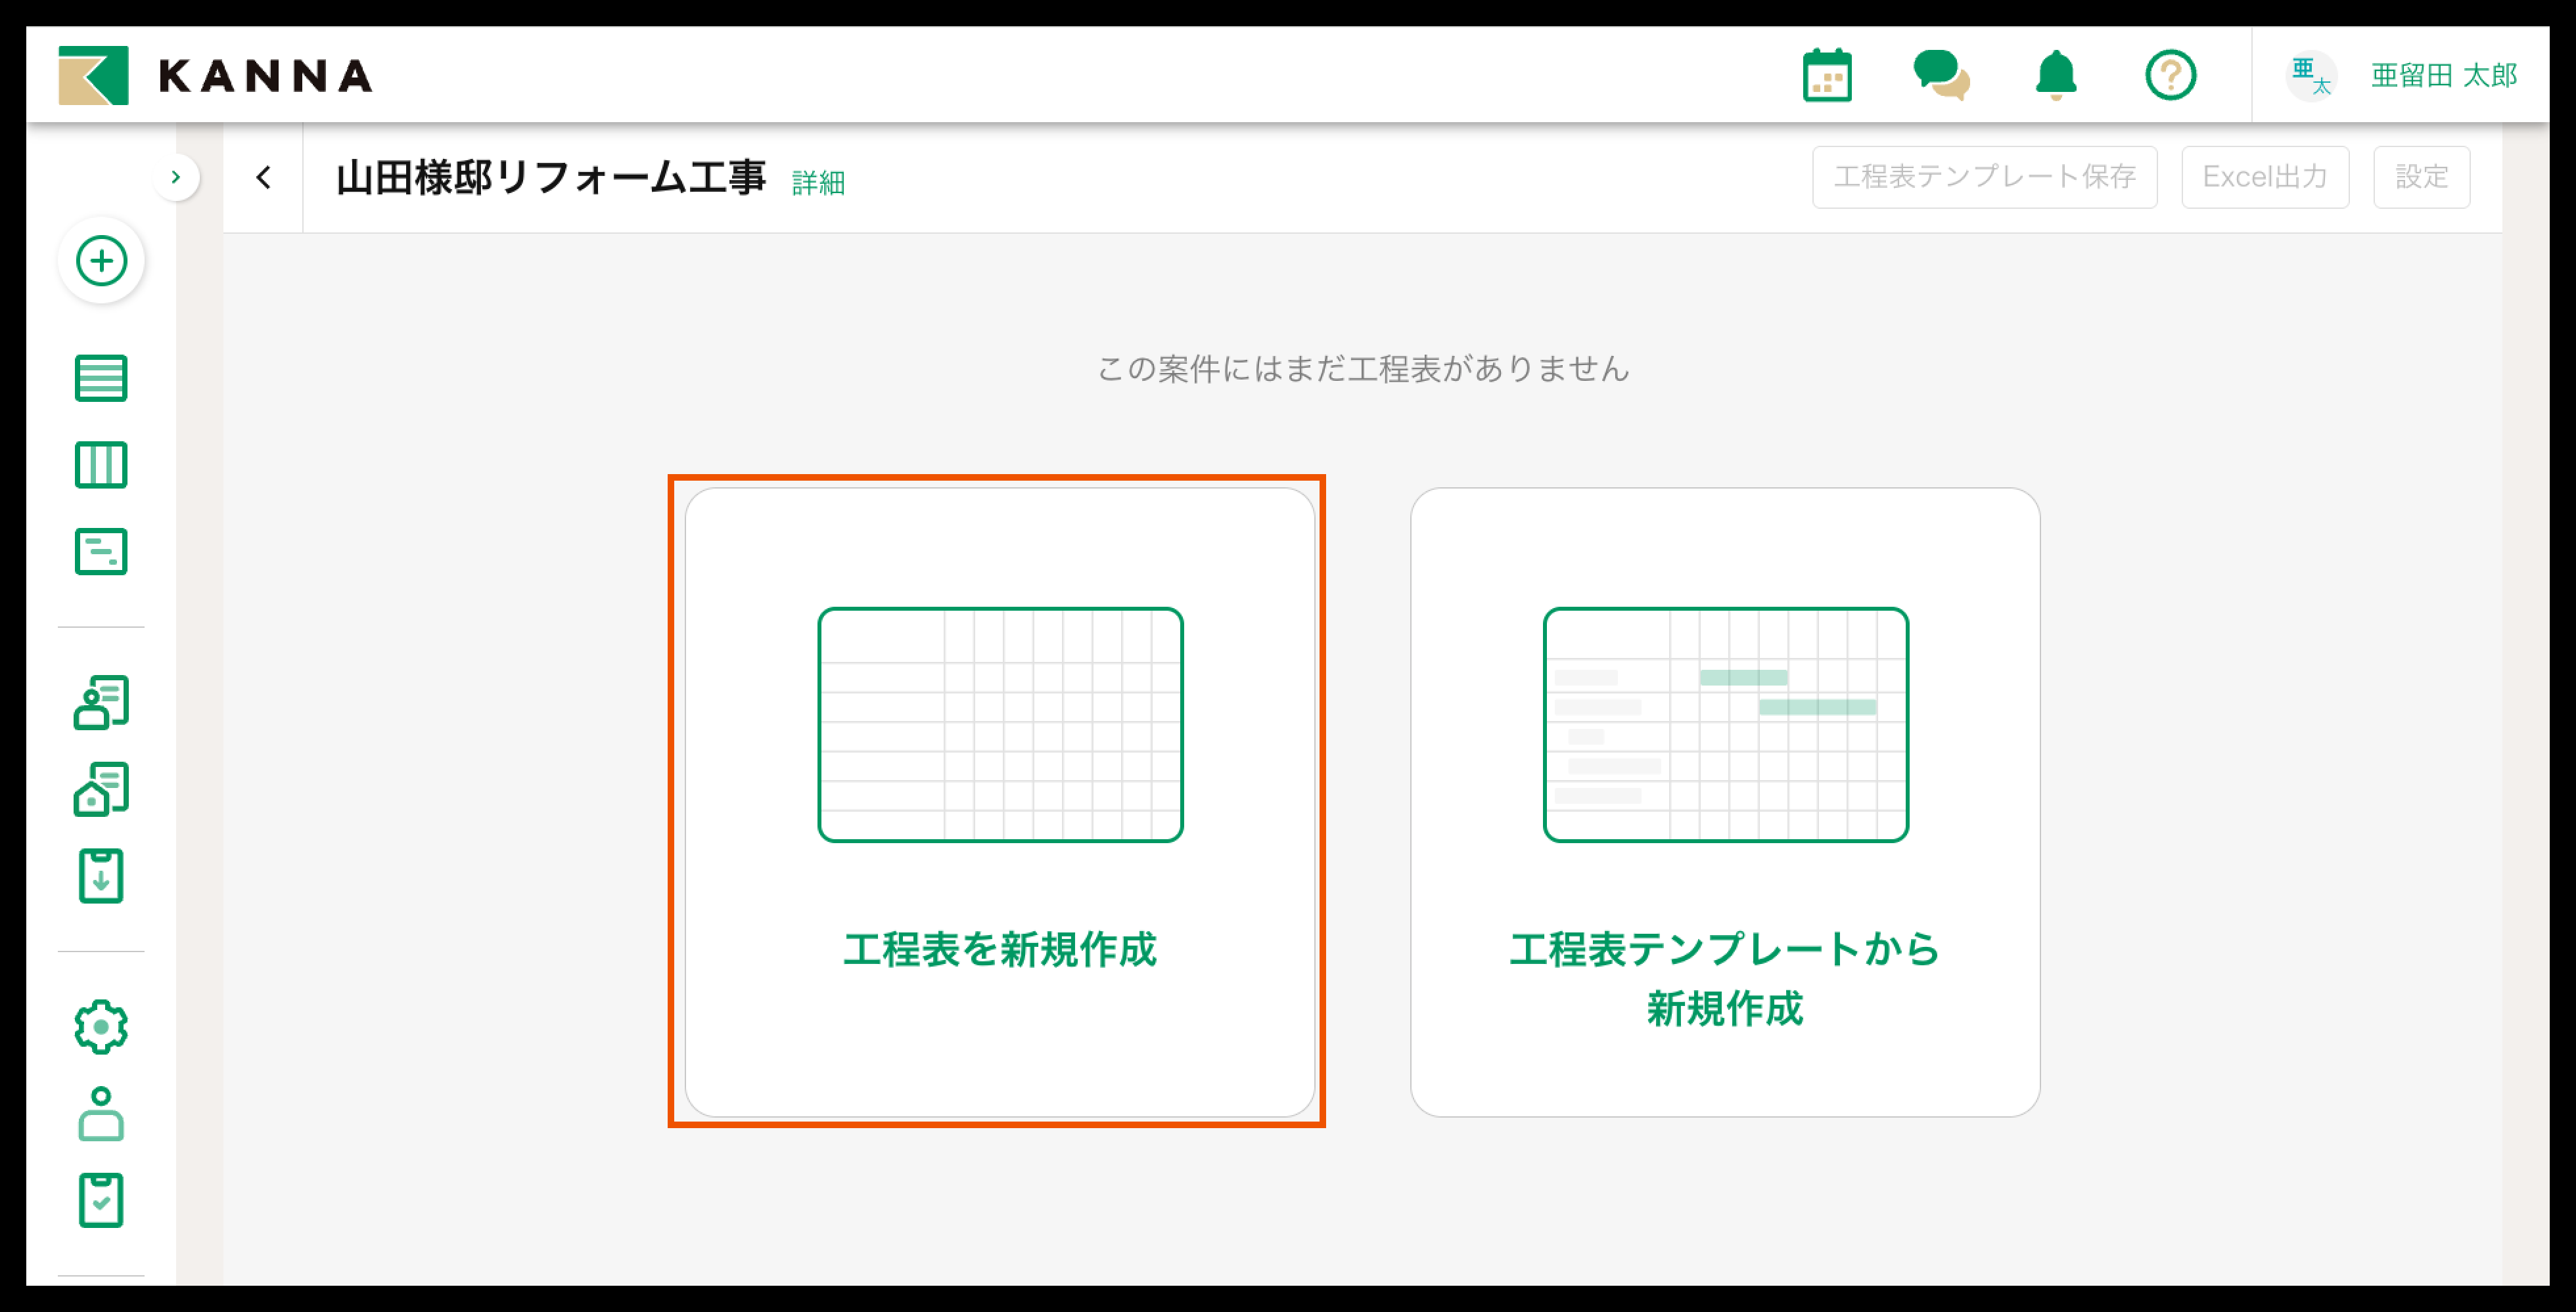Open the house with document sidebar icon

(101, 789)
